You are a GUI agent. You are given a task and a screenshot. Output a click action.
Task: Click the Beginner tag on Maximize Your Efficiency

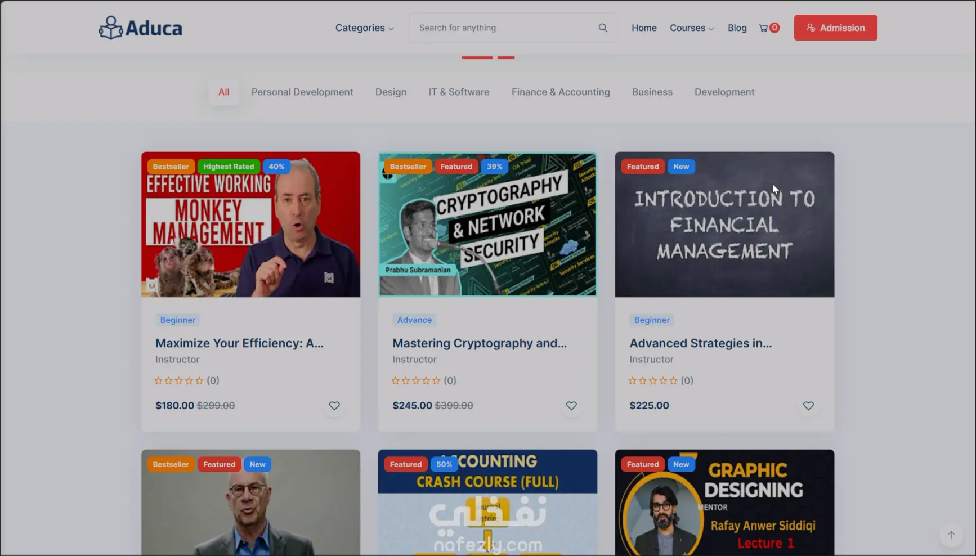(x=178, y=320)
